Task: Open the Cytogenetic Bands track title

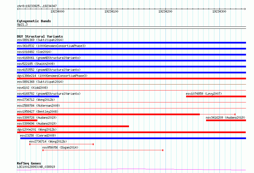Action: pyautogui.click(x=34, y=21)
